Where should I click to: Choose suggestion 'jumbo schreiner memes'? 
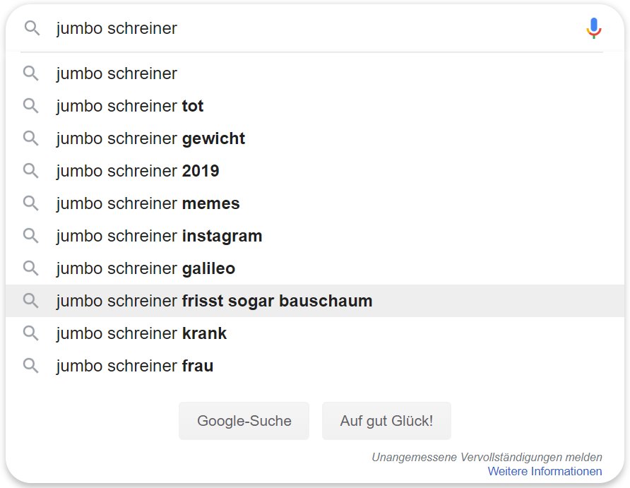pyautogui.click(x=148, y=203)
